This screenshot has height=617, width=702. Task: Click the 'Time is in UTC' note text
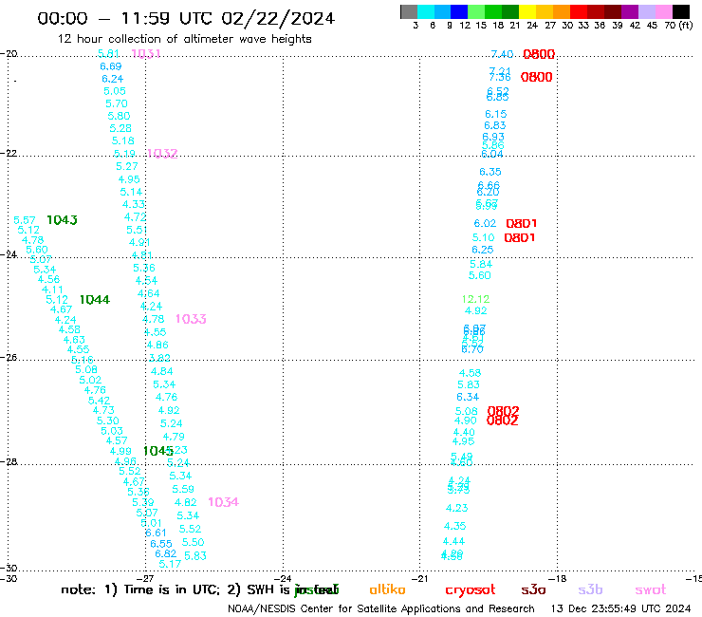[x=172, y=589]
